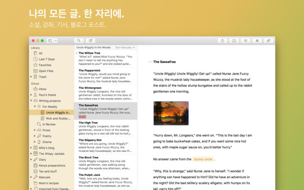Viewport: 304px width, 190px height.
Task: Open the view layout dropdown arrow
Action: pyautogui.click(x=55, y=41)
